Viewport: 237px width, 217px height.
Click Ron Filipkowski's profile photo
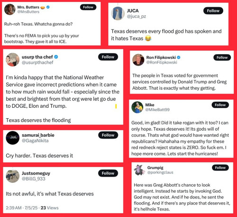point(138,60)
